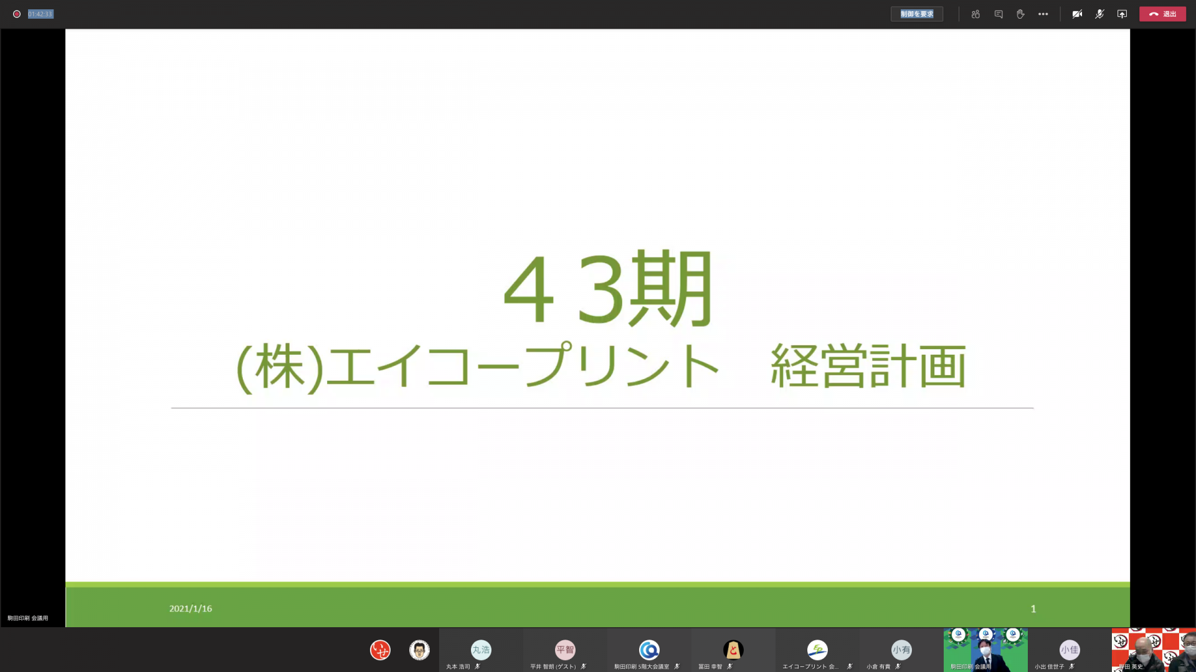Click the muted mic icon beside 丸本 浩司
1196x672 pixels.
(477, 666)
